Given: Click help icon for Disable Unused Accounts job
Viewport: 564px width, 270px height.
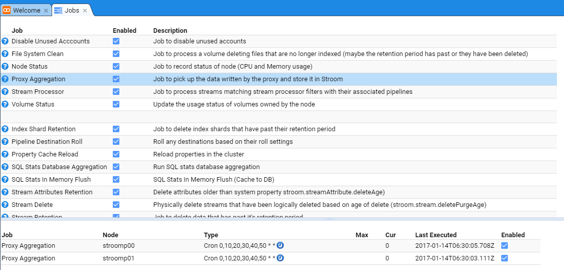Looking at the screenshot, I should click(x=5, y=41).
